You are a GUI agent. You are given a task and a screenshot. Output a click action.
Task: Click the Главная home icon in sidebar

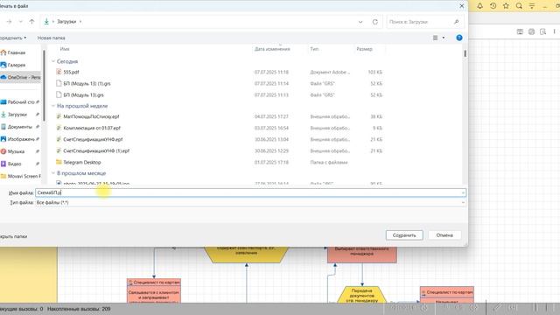coord(3,52)
